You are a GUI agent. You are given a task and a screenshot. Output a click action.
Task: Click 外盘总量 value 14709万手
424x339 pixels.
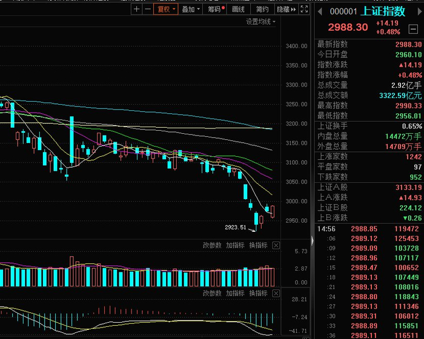[403, 146]
